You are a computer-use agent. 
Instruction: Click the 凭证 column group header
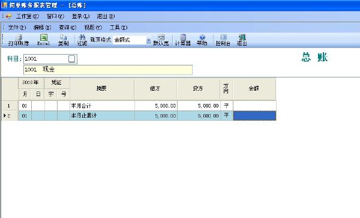point(57,83)
